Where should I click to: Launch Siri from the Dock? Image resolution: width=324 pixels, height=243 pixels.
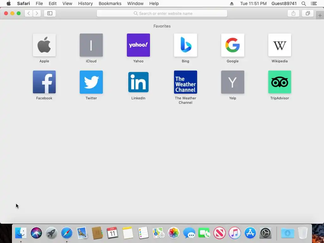36,233
